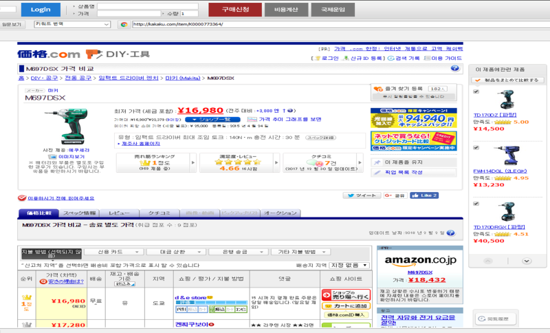
Task: Open the 배송지 지역 지정 없음 dropdown
Action: (349, 266)
